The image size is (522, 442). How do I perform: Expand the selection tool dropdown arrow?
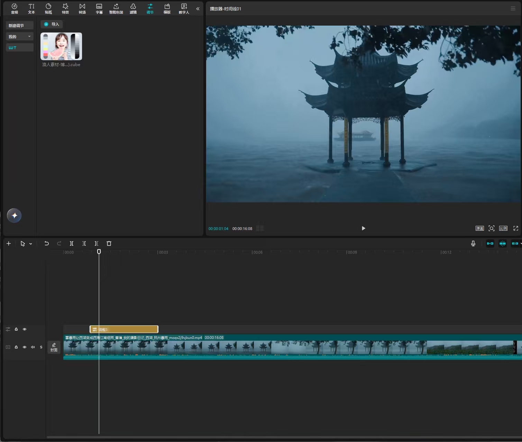31,244
